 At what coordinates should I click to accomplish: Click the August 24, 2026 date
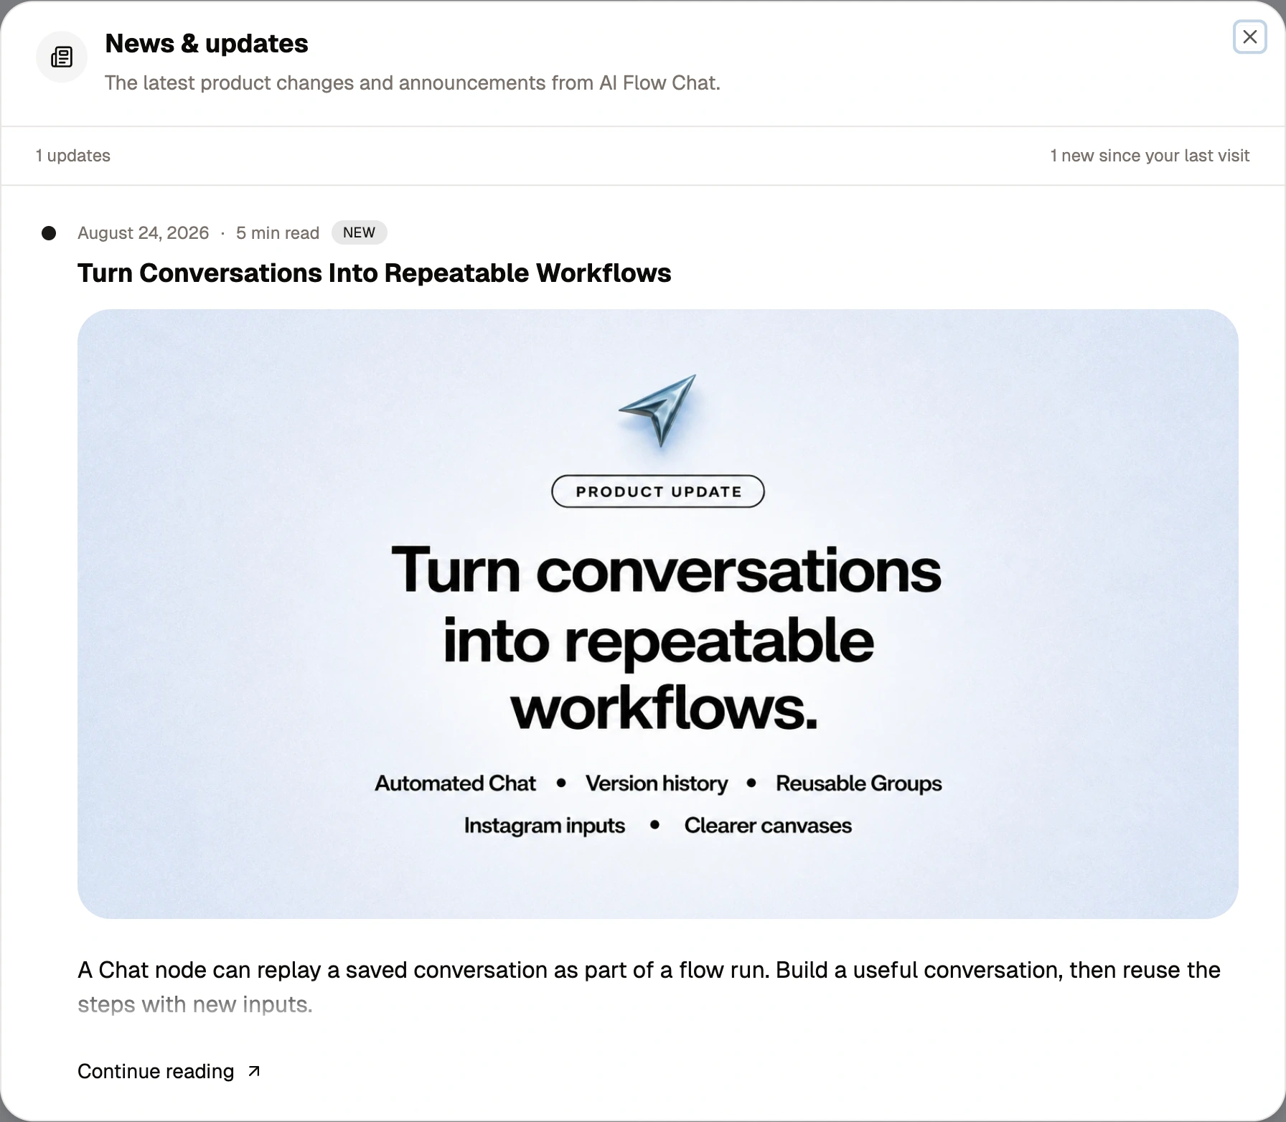144,233
